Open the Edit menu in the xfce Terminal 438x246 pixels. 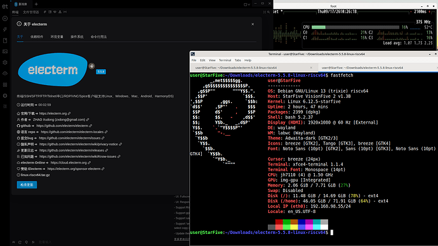click(x=202, y=60)
